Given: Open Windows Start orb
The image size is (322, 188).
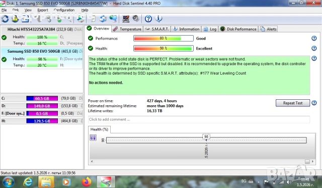Looking at the screenshot, I should (x=8, y=182).
